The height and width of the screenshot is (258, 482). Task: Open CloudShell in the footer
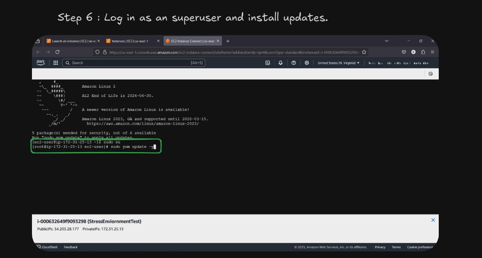(47, 247)
